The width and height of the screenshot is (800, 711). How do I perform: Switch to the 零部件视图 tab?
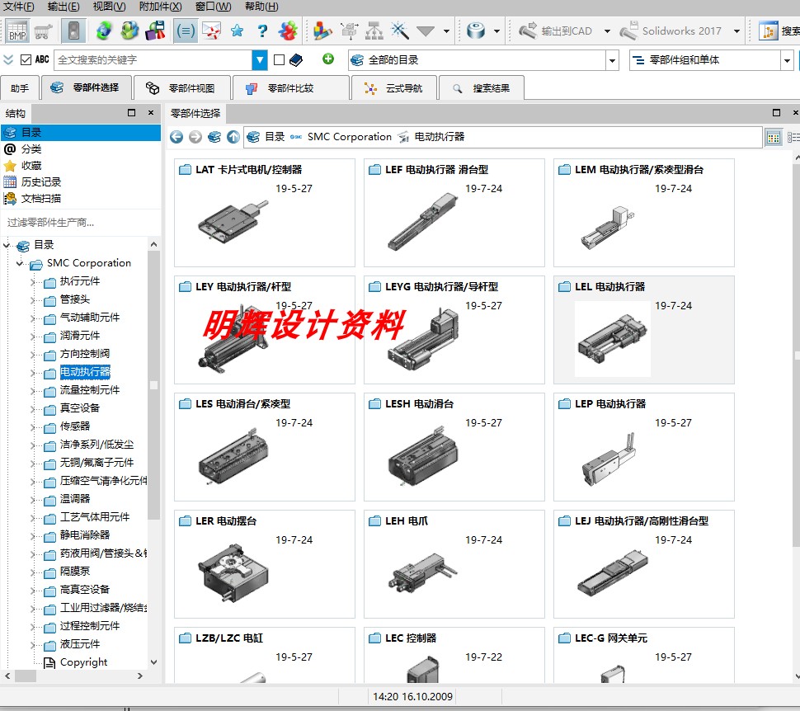(x=181, y=87)
